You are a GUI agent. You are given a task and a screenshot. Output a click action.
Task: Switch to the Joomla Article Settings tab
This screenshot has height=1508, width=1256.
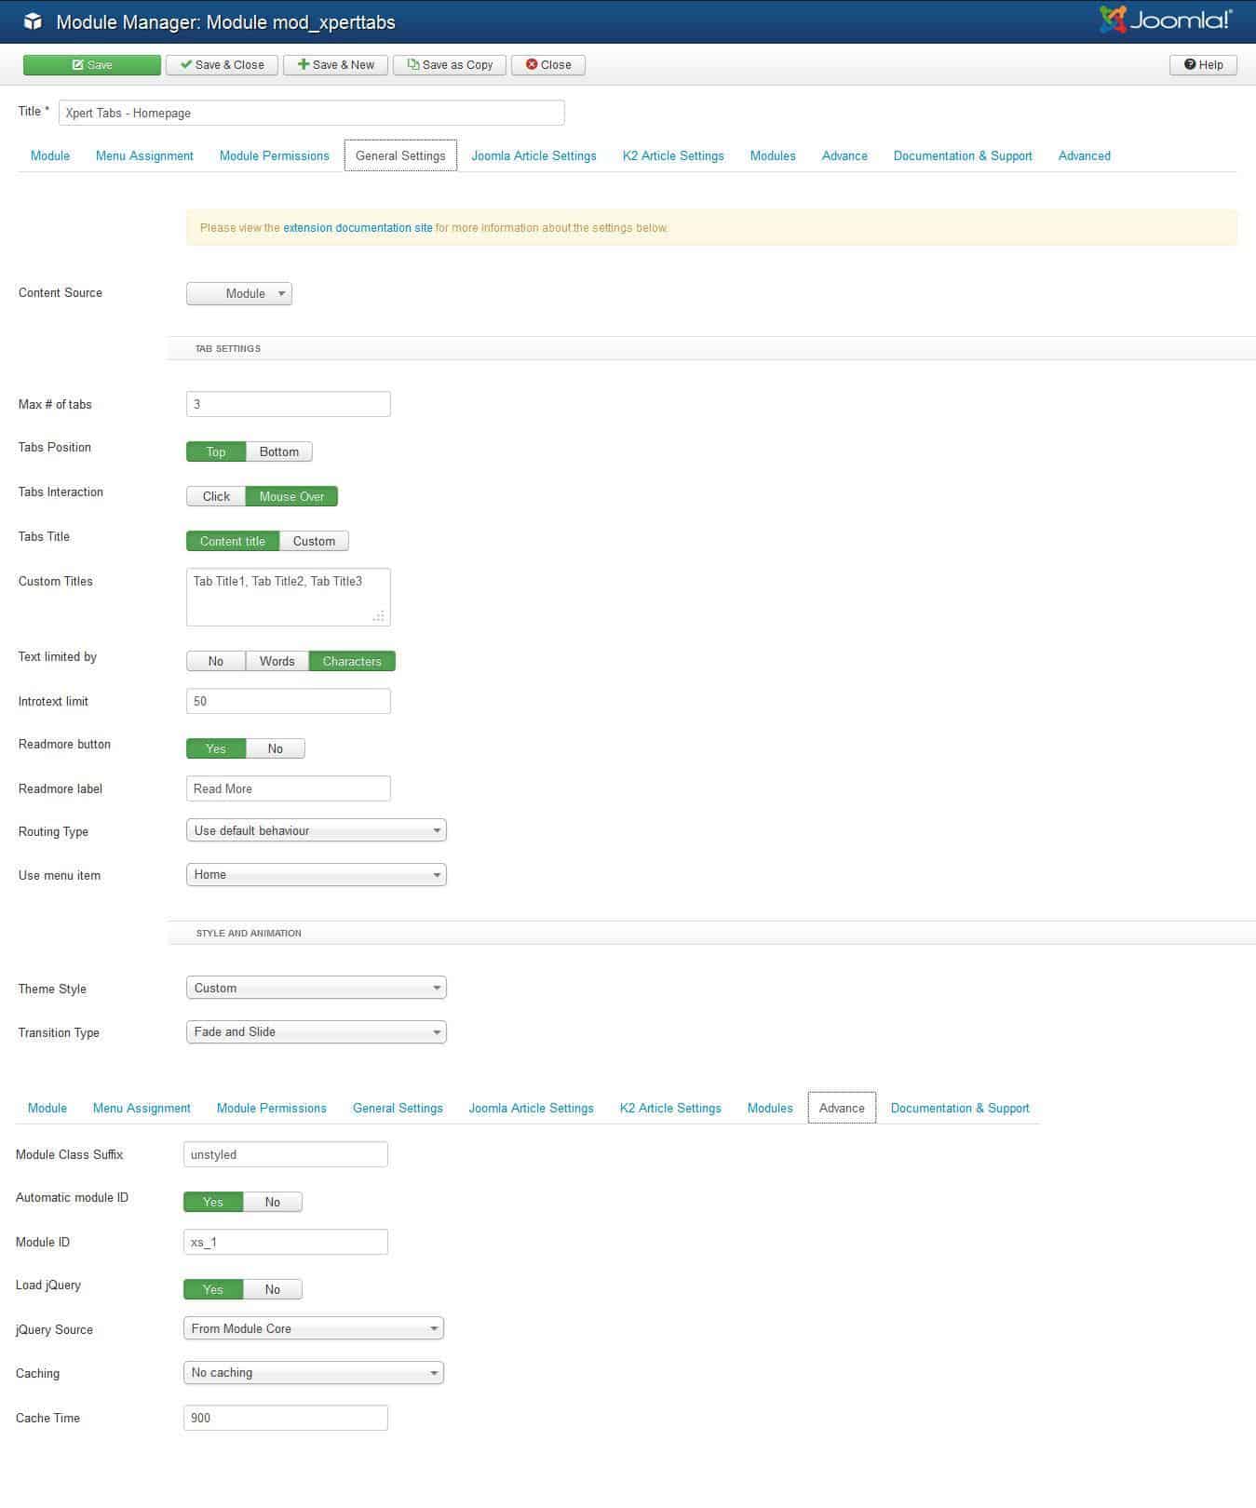[x=533, y=156]
